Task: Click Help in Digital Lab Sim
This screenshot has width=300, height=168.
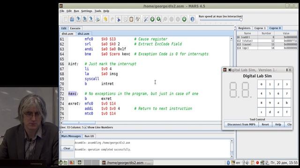Action: click(x=278, y=125)
